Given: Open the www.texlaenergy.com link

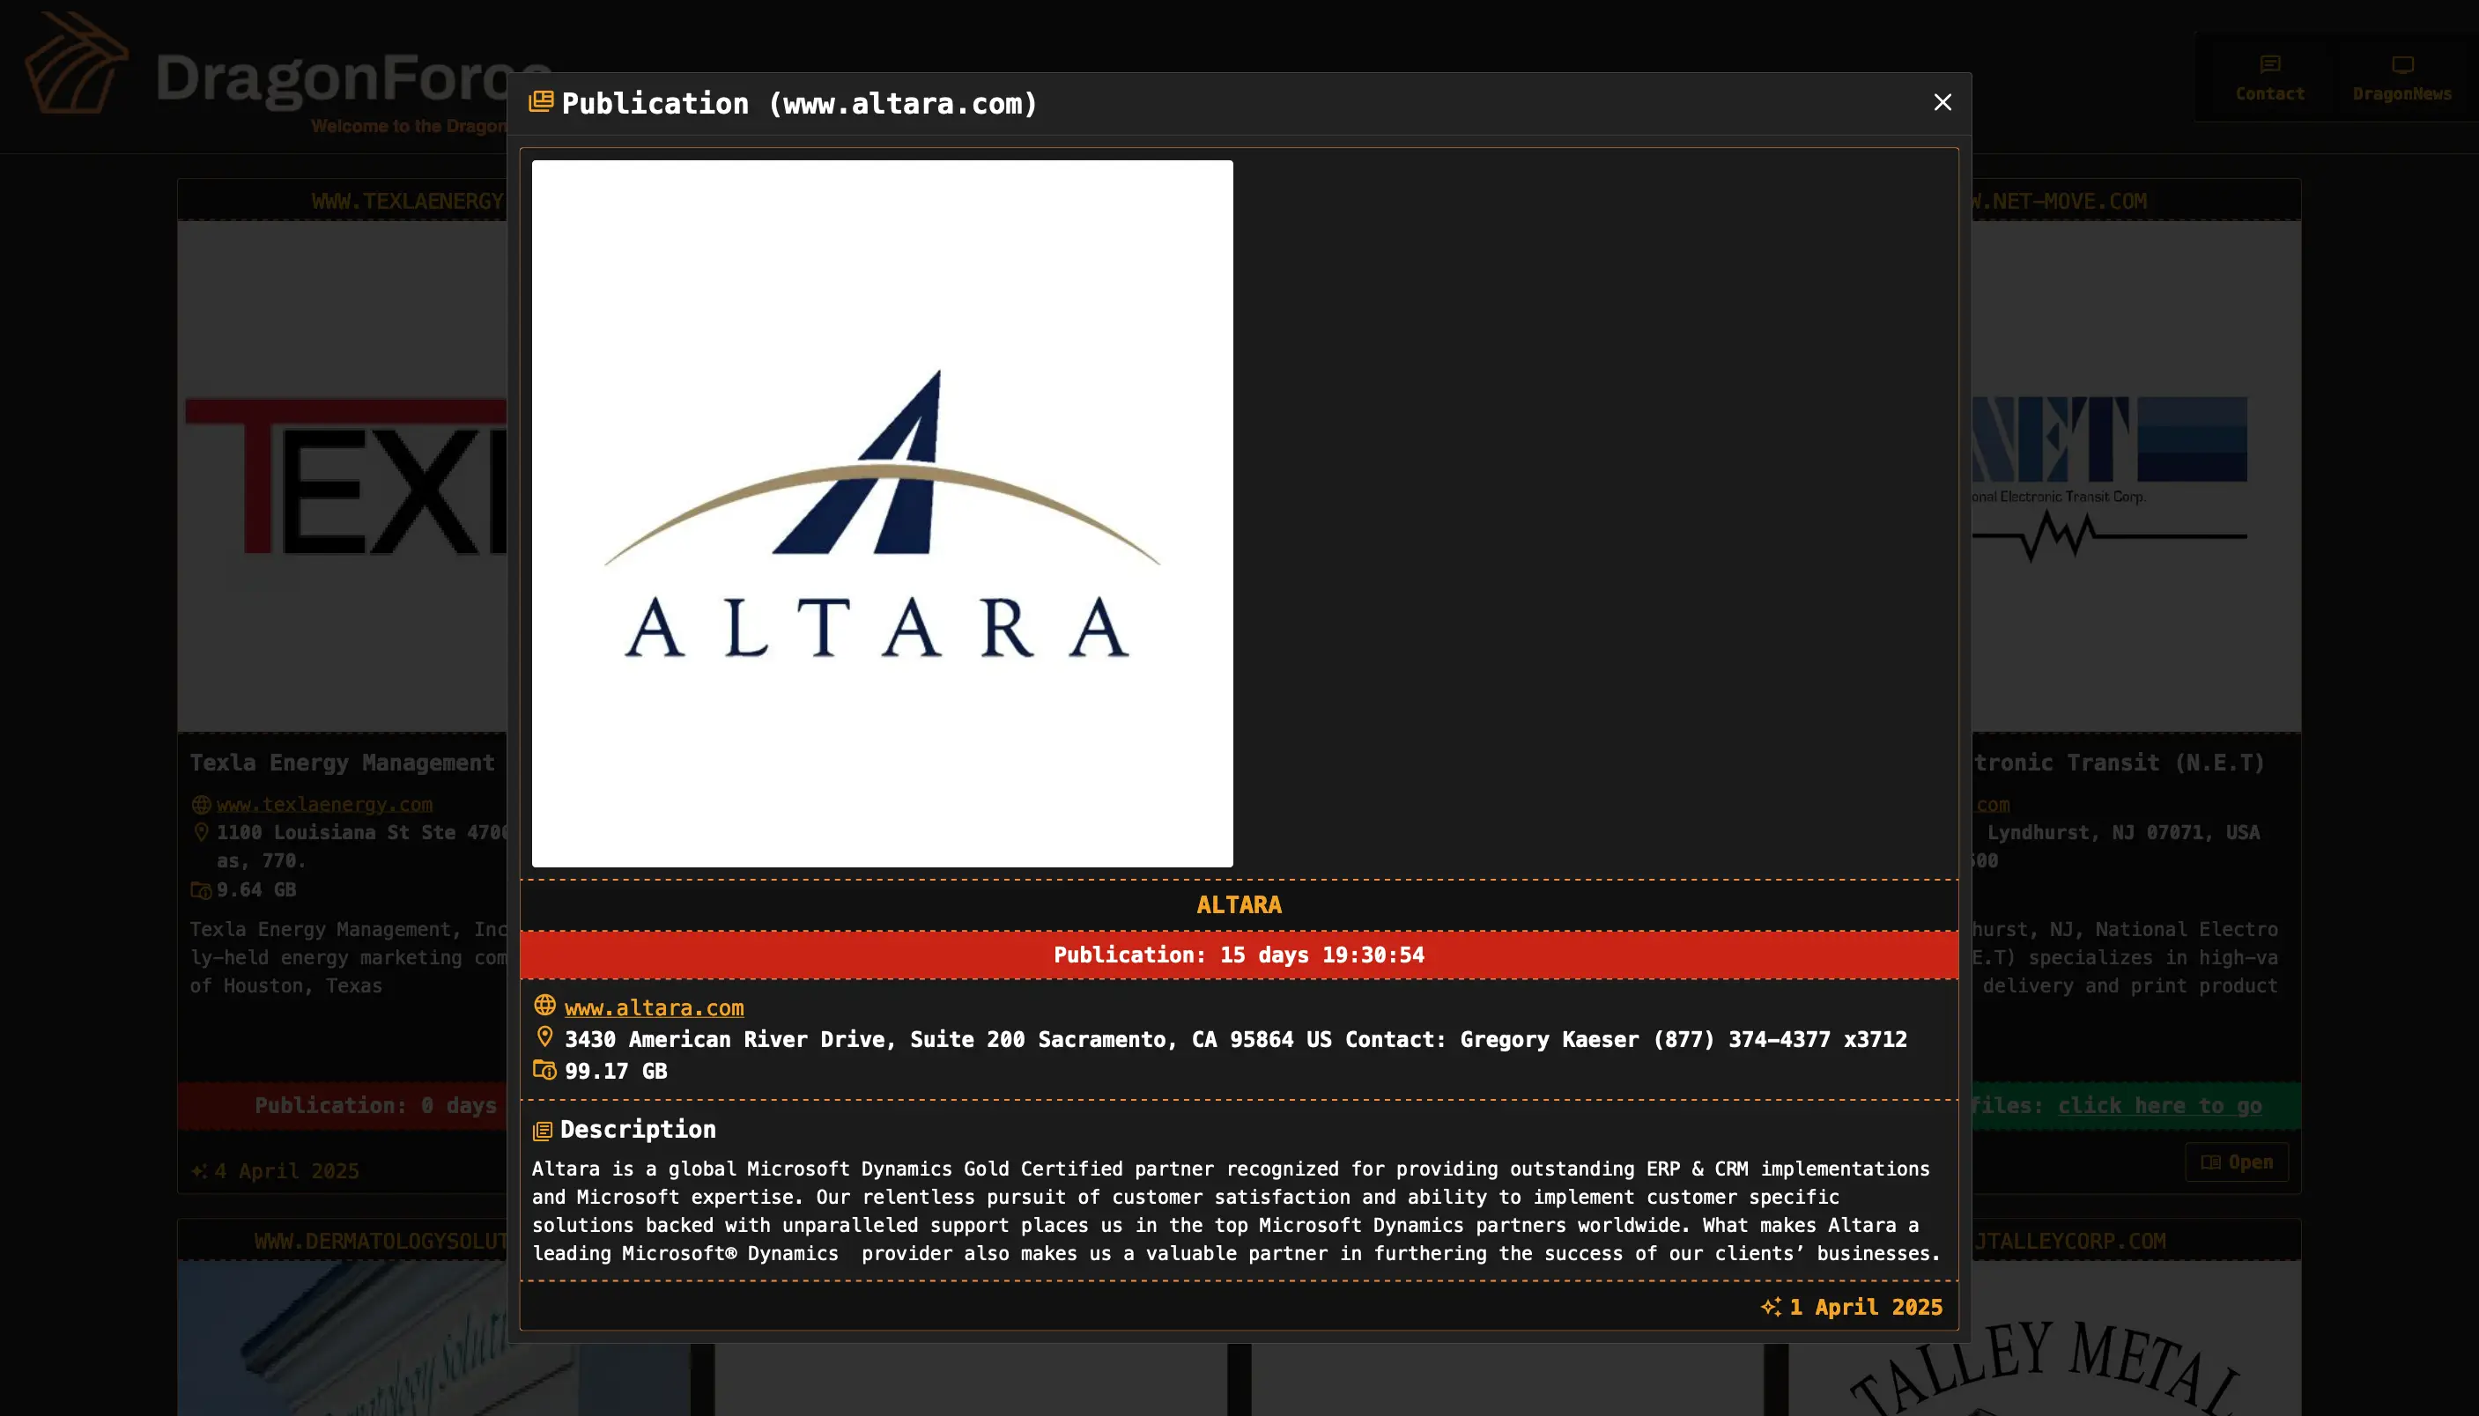Looking at the screenshot, I should [324, 804].
